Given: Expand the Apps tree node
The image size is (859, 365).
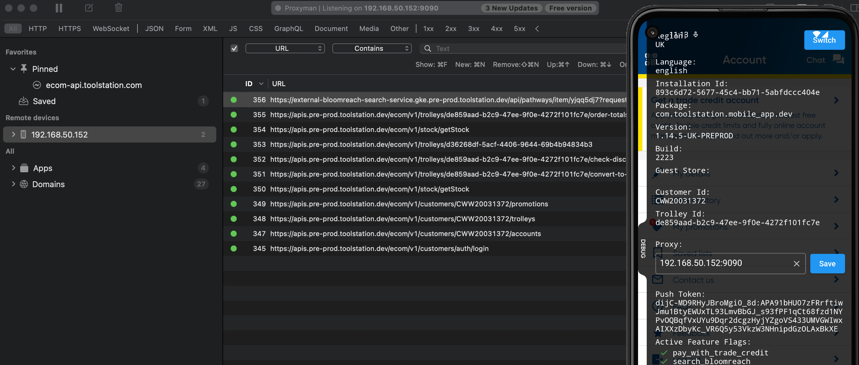Looking at the screenshot, I should [13, 168].
